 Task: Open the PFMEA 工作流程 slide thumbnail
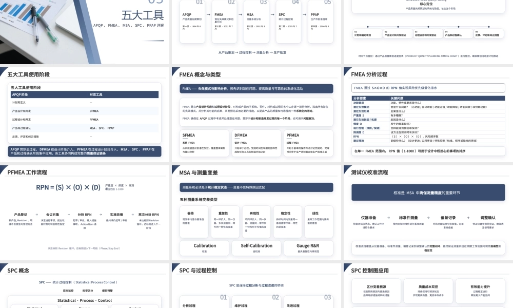click(x=85, y=213)
